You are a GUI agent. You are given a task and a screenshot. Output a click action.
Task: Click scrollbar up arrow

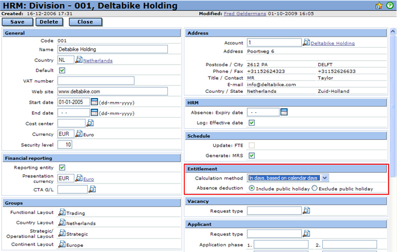click(x=392, y=31)
